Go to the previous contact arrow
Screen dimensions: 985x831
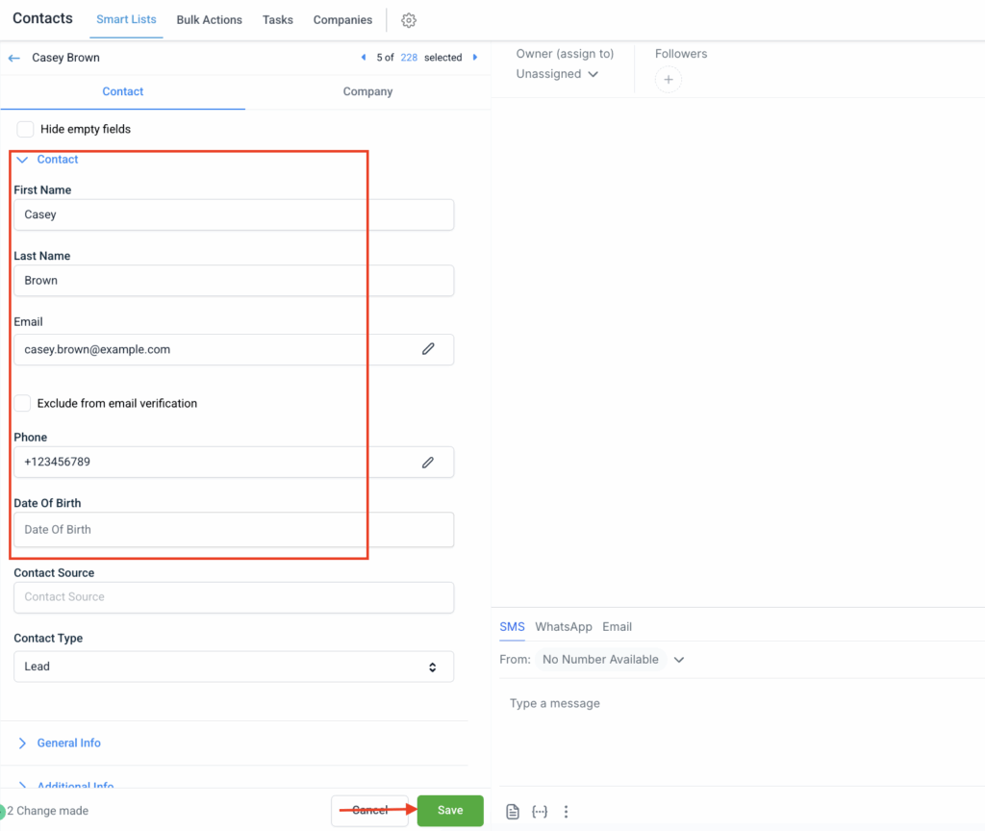364,58
